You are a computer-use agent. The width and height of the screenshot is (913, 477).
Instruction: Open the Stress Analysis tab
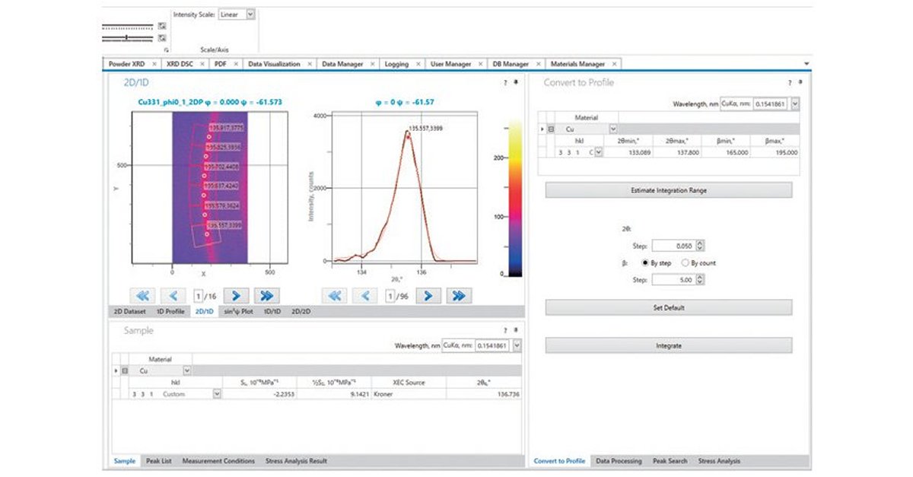point(719,461)
